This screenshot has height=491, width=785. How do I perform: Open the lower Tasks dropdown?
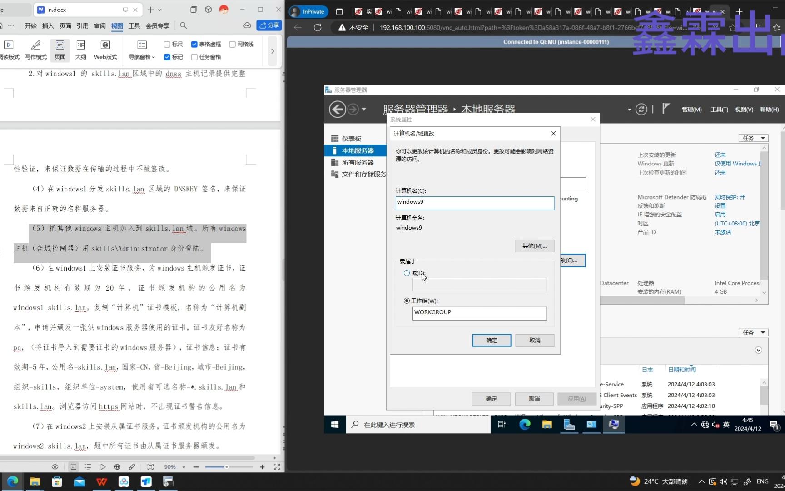753,332
